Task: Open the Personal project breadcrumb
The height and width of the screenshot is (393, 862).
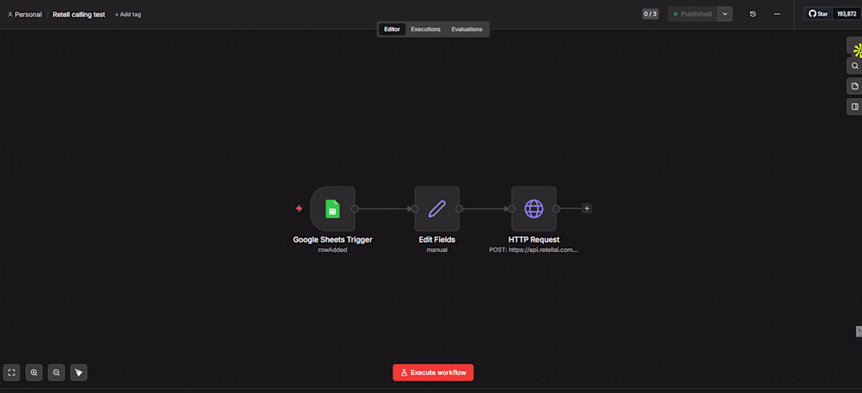Action: point(25,14)
